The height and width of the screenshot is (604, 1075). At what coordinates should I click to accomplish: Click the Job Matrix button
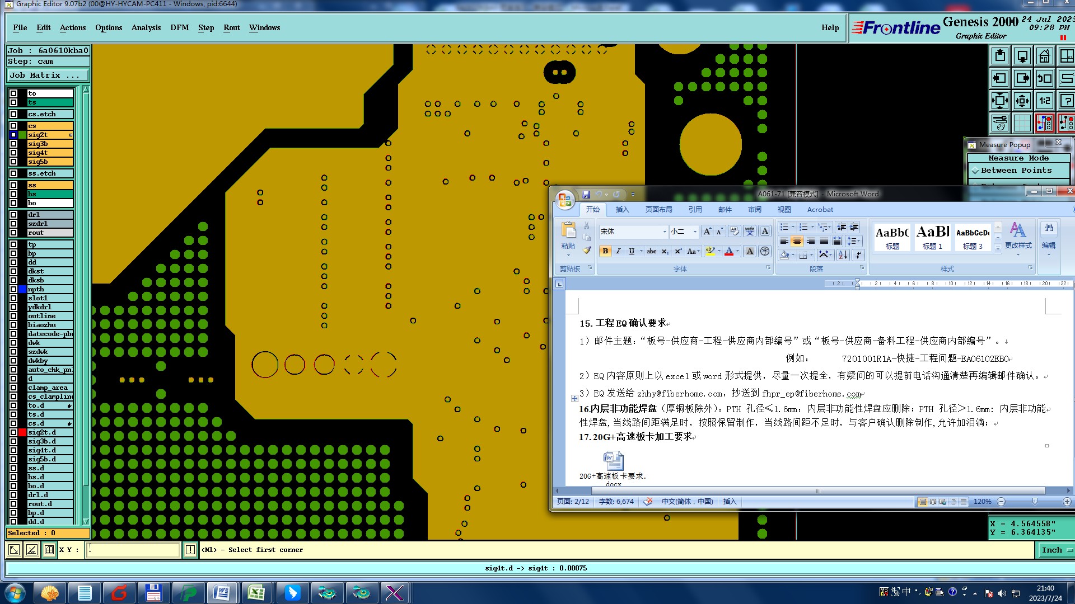click(48, 75)
